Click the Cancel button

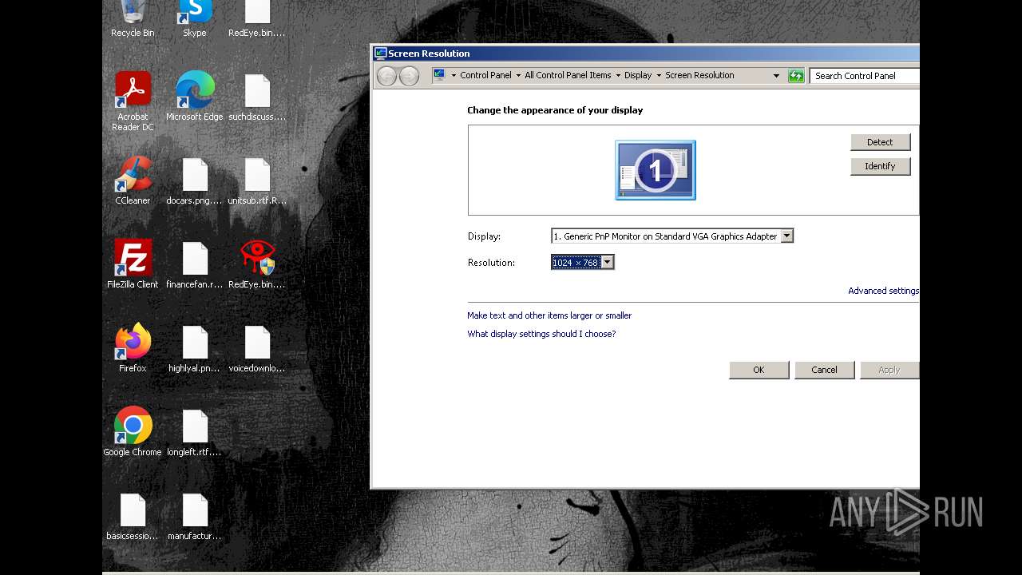pyautogui.click(x=824, y=370)
